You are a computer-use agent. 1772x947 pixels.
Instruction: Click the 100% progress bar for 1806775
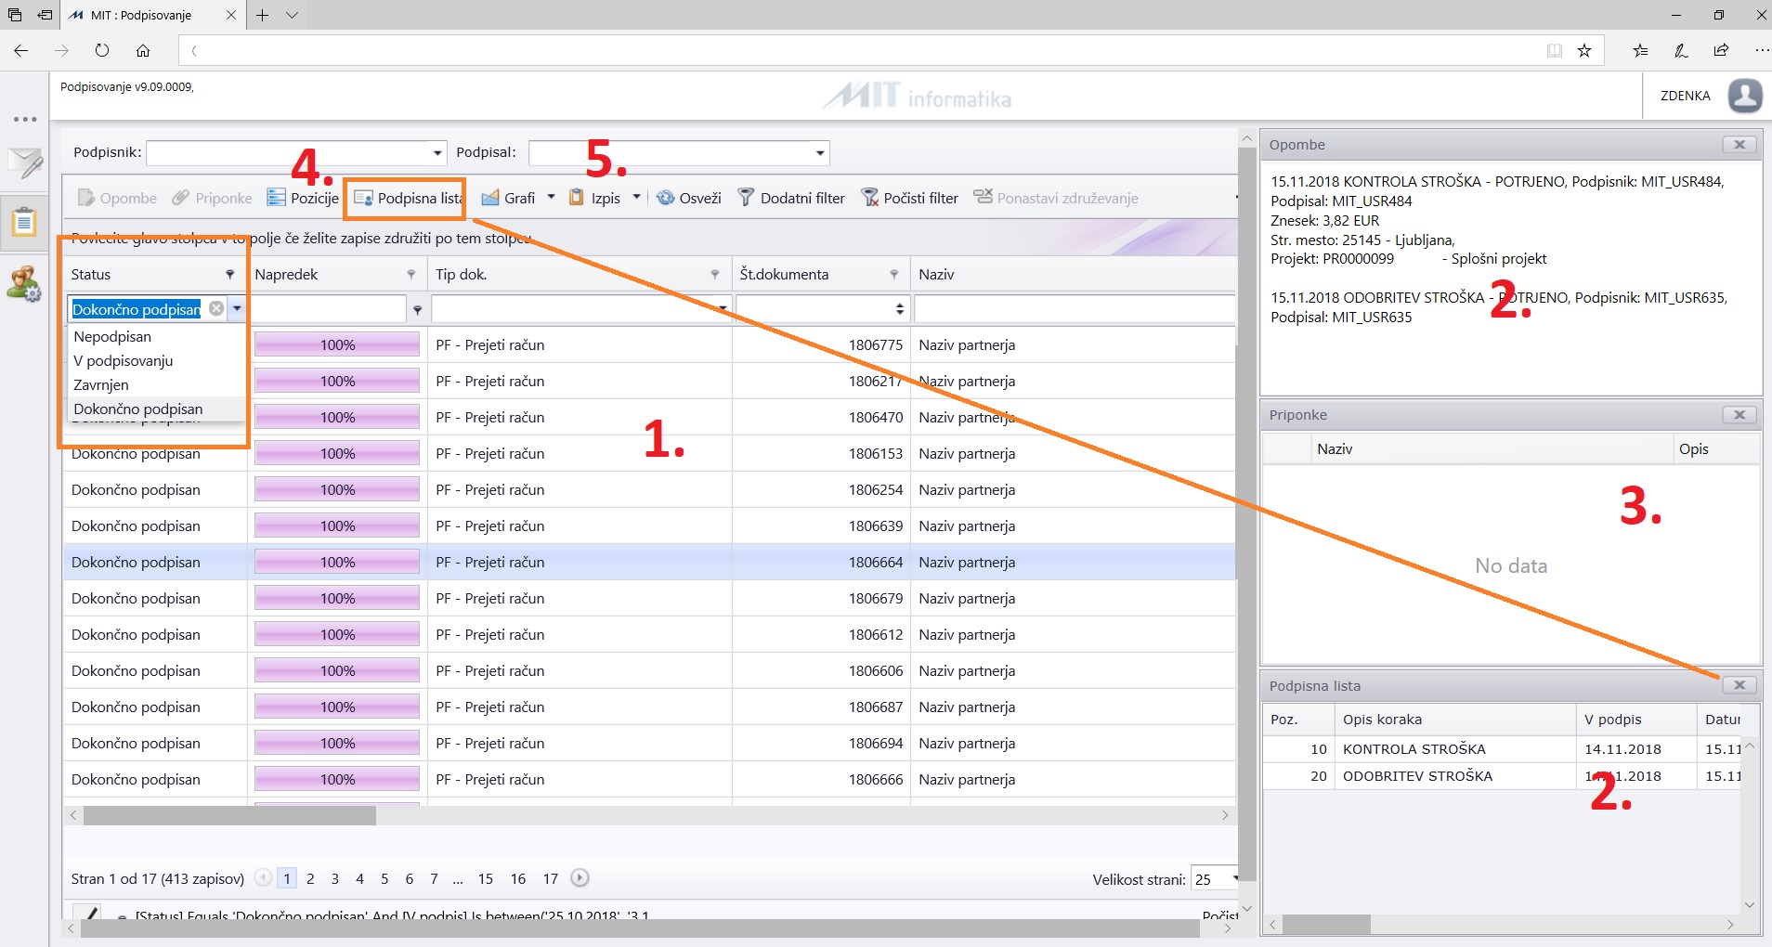337,344
